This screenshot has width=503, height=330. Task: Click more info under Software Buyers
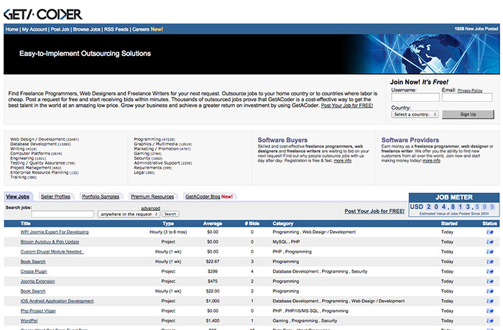click(x=343, y=161)
